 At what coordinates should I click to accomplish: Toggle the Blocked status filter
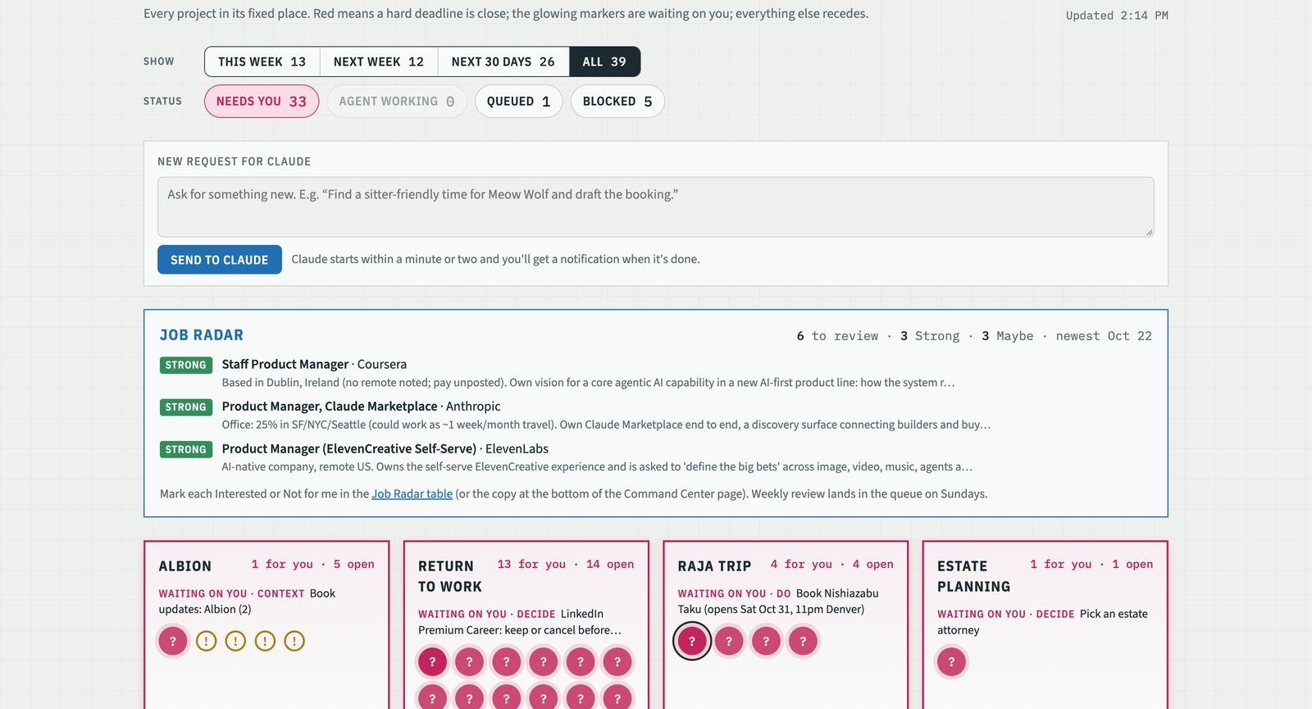pyautogui.click(x=617, y=102)
